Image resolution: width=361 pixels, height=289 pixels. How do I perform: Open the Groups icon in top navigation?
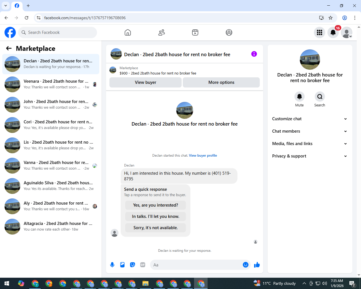tap(229, 32)
